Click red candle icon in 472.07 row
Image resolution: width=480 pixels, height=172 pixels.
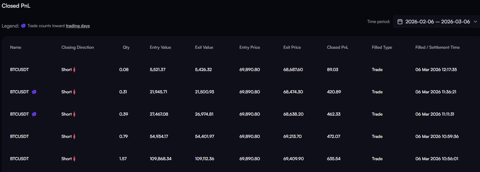[74, 136]
